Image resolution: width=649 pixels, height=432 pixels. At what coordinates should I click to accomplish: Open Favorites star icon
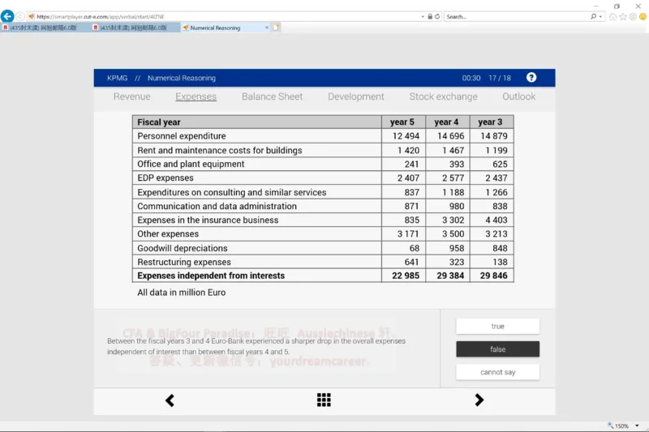tap(623, 16)
